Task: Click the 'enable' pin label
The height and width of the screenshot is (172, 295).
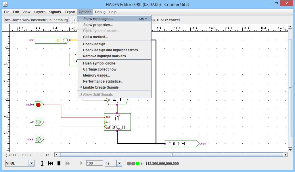Action: coord(30,105)
